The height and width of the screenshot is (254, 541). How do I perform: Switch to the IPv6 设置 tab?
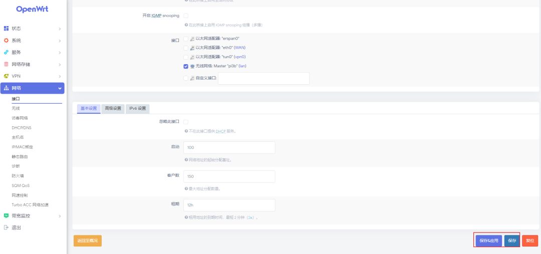coord(137,108)
